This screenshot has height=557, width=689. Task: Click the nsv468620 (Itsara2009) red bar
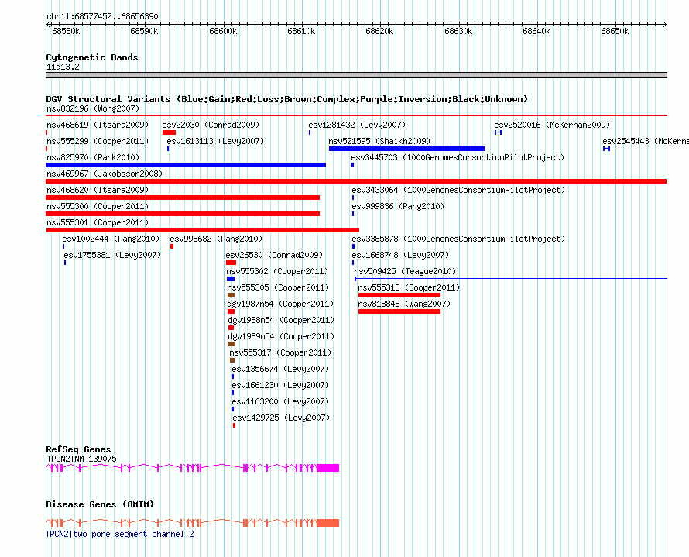183,198
